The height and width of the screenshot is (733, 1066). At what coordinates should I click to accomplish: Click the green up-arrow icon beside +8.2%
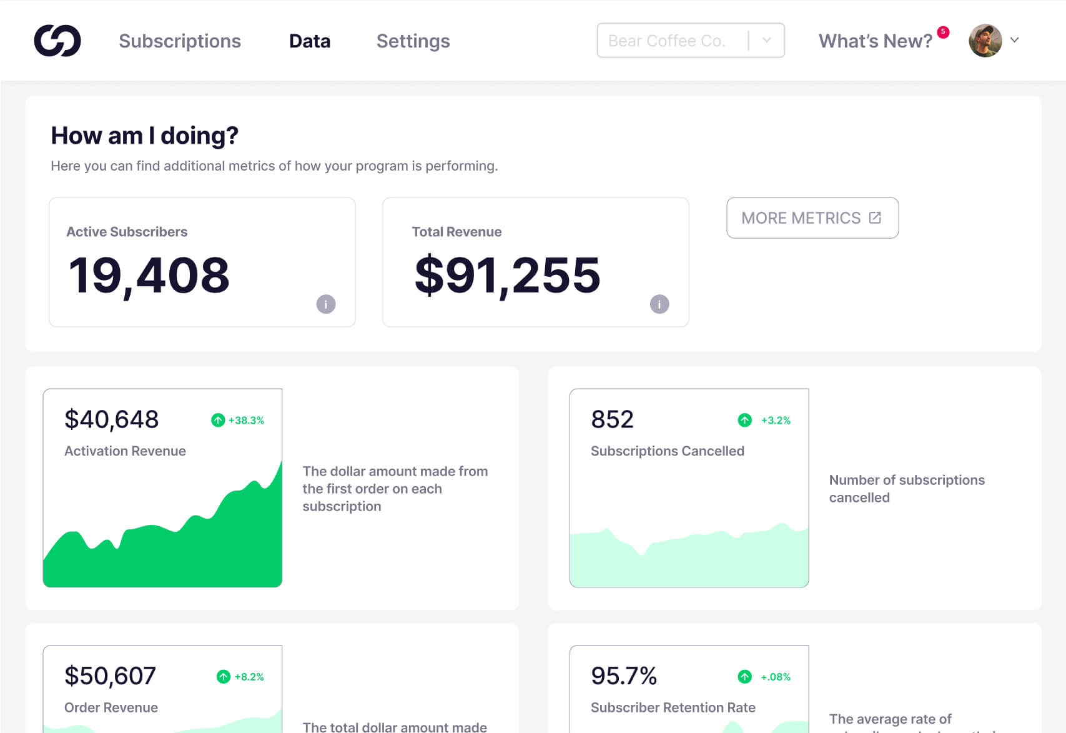pyautogui.click(x=224, y=677)
